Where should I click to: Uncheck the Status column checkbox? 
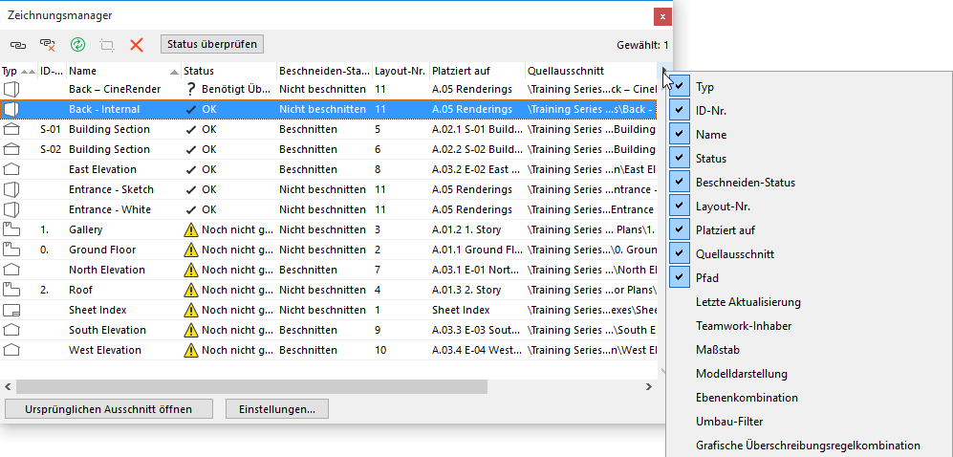coord(680,159)
